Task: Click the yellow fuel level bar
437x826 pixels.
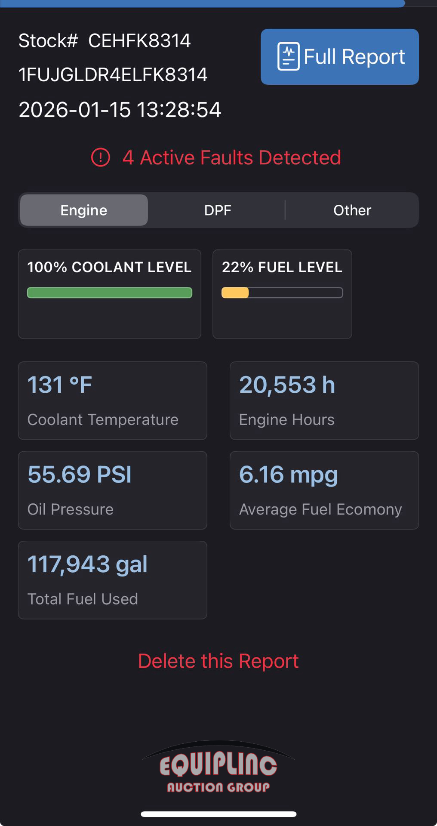Action: click(x=235, y=293)
